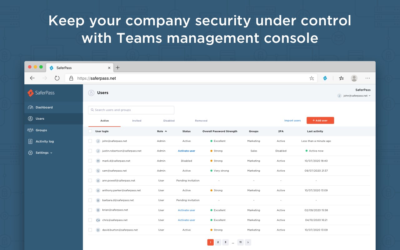Open the Dashboard from the sidebar
Viewport: 400px width, 250px height.
44,107
